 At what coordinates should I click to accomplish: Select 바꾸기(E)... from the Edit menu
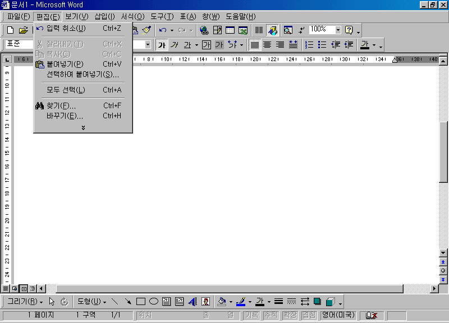pyautogui.click(x=83, y=116)
